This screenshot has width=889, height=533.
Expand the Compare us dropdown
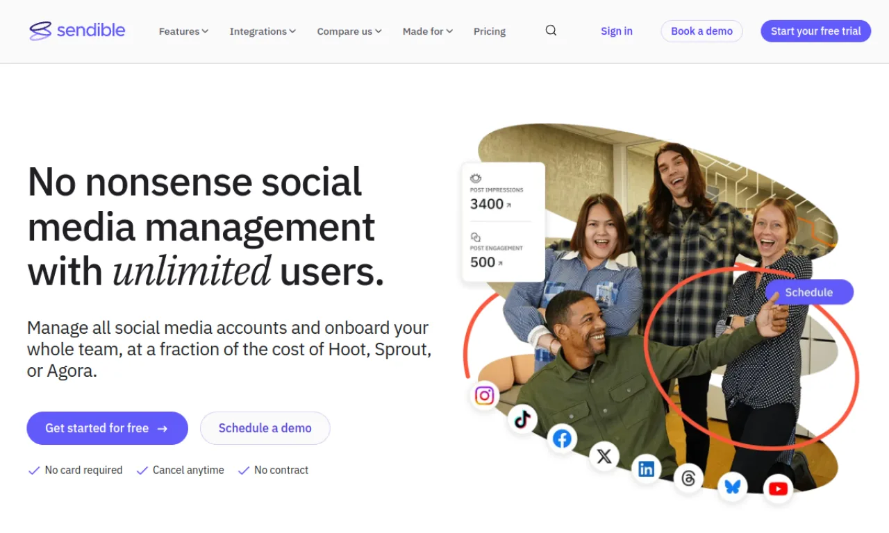[x=349, y=31]
